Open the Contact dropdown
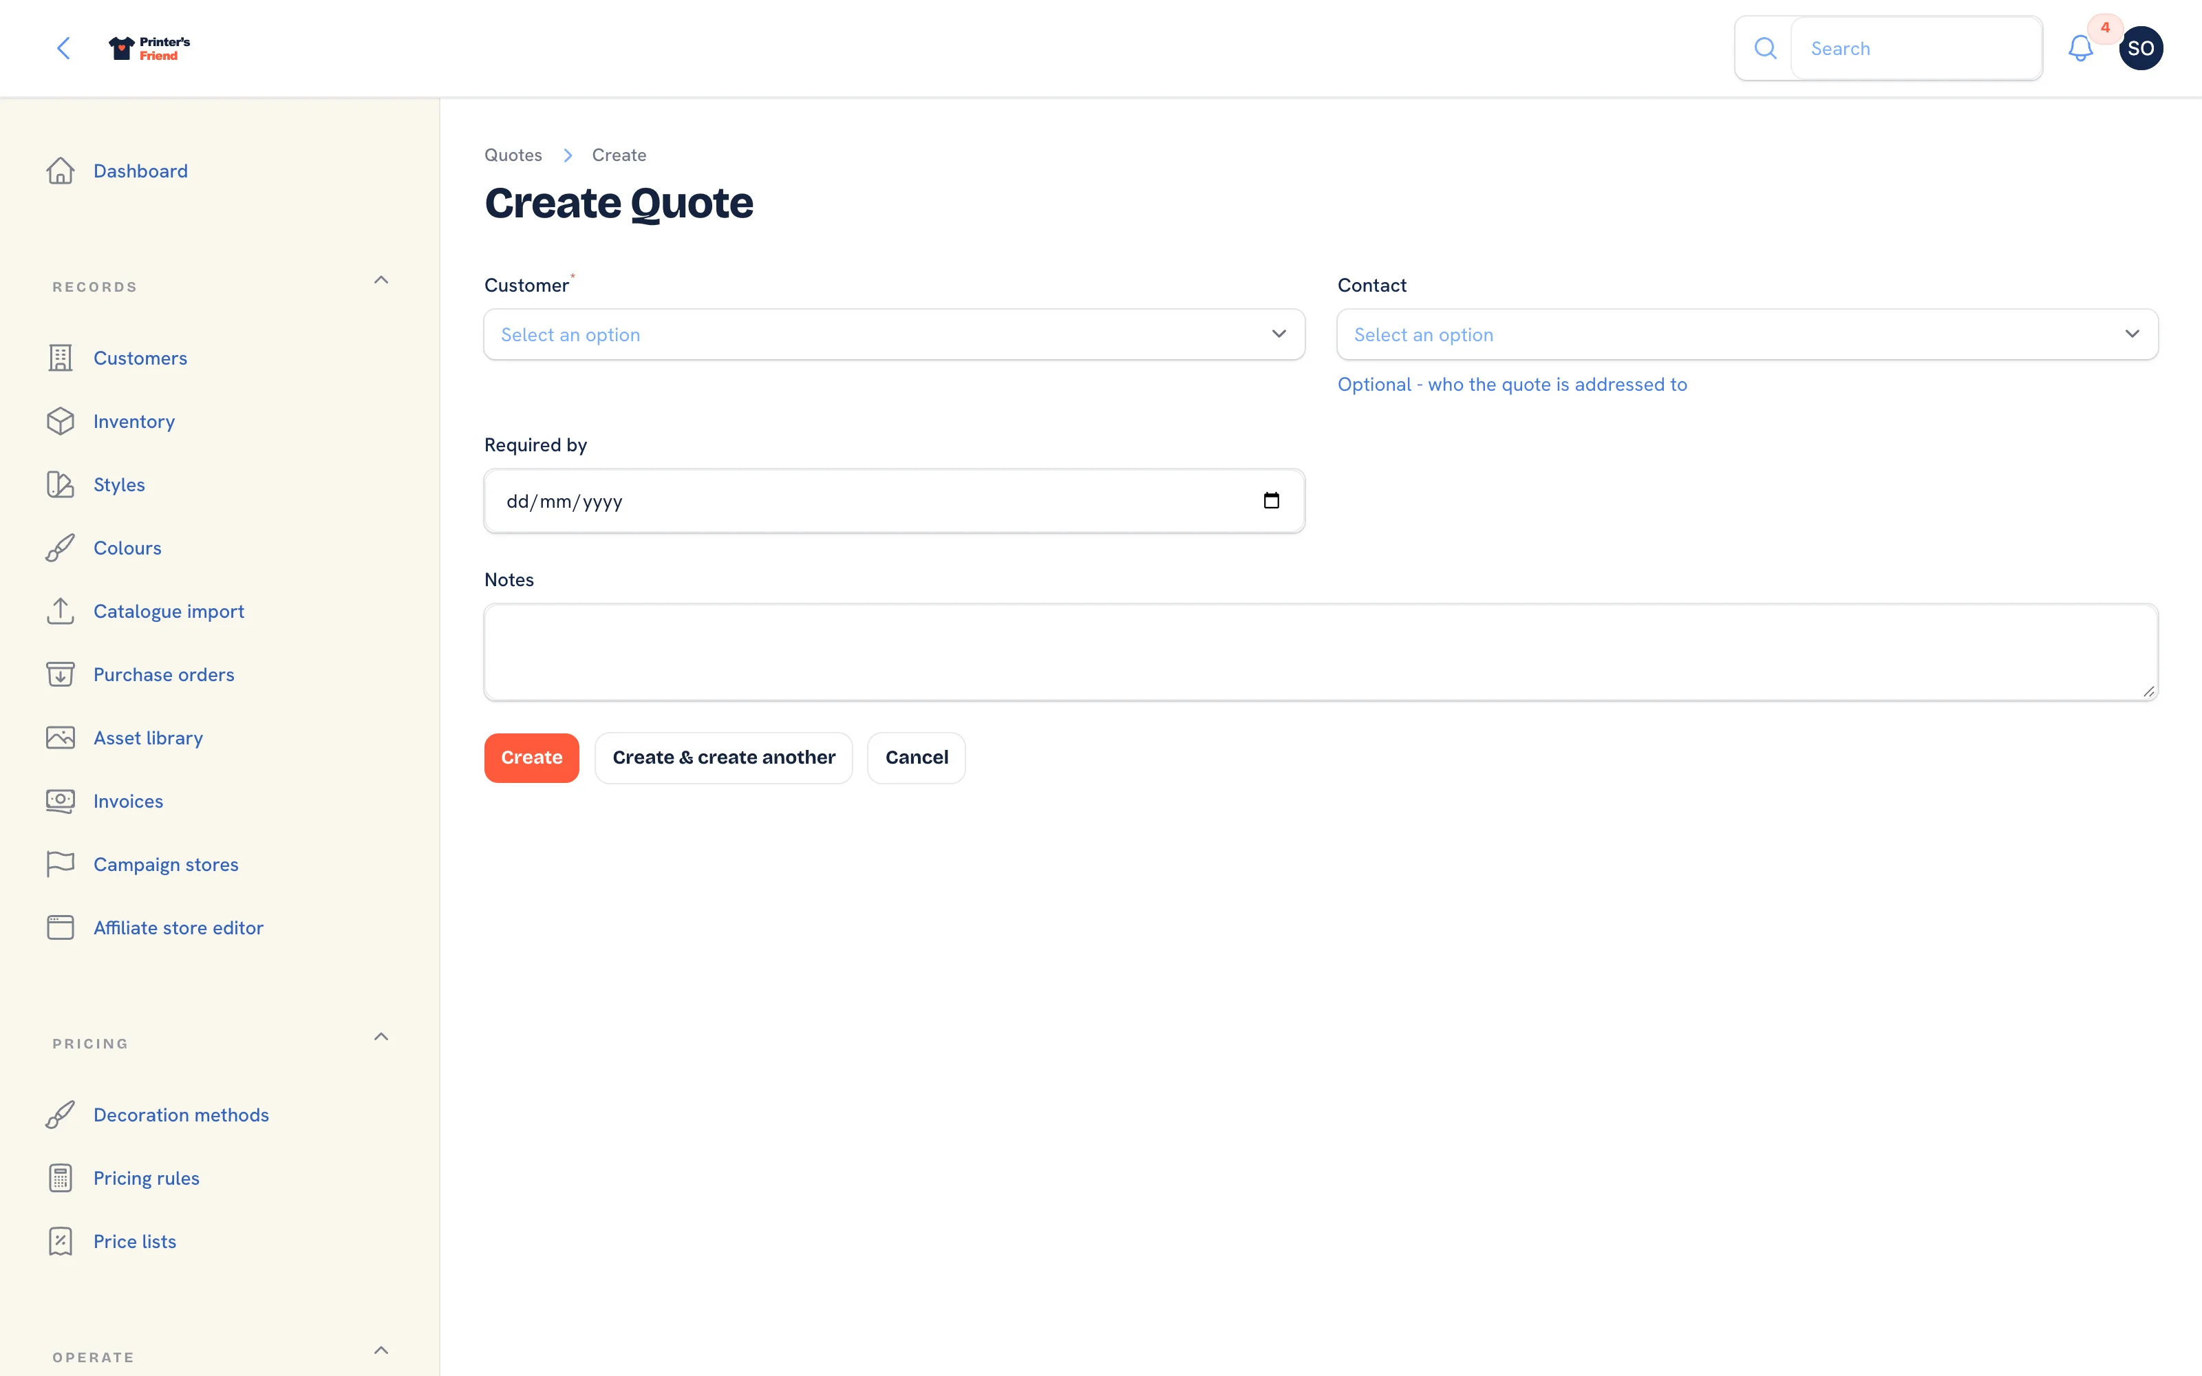Viewport: 2202px width, 1376px height. click(1747, 335)
